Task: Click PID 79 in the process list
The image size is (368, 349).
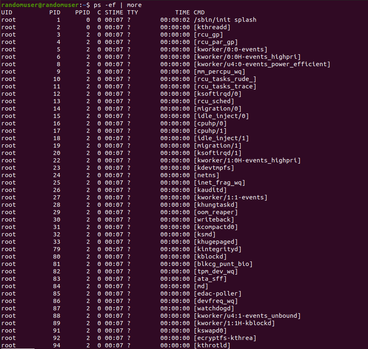Action: pos(57,249)
